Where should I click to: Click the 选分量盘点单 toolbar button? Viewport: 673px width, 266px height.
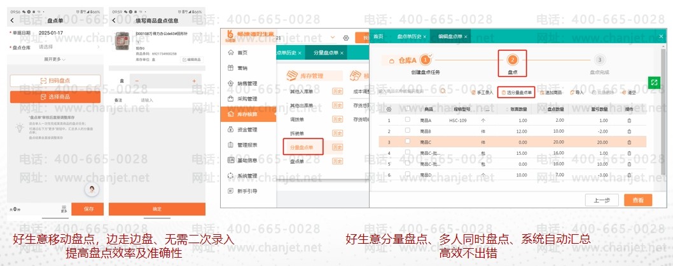(517, 93)
